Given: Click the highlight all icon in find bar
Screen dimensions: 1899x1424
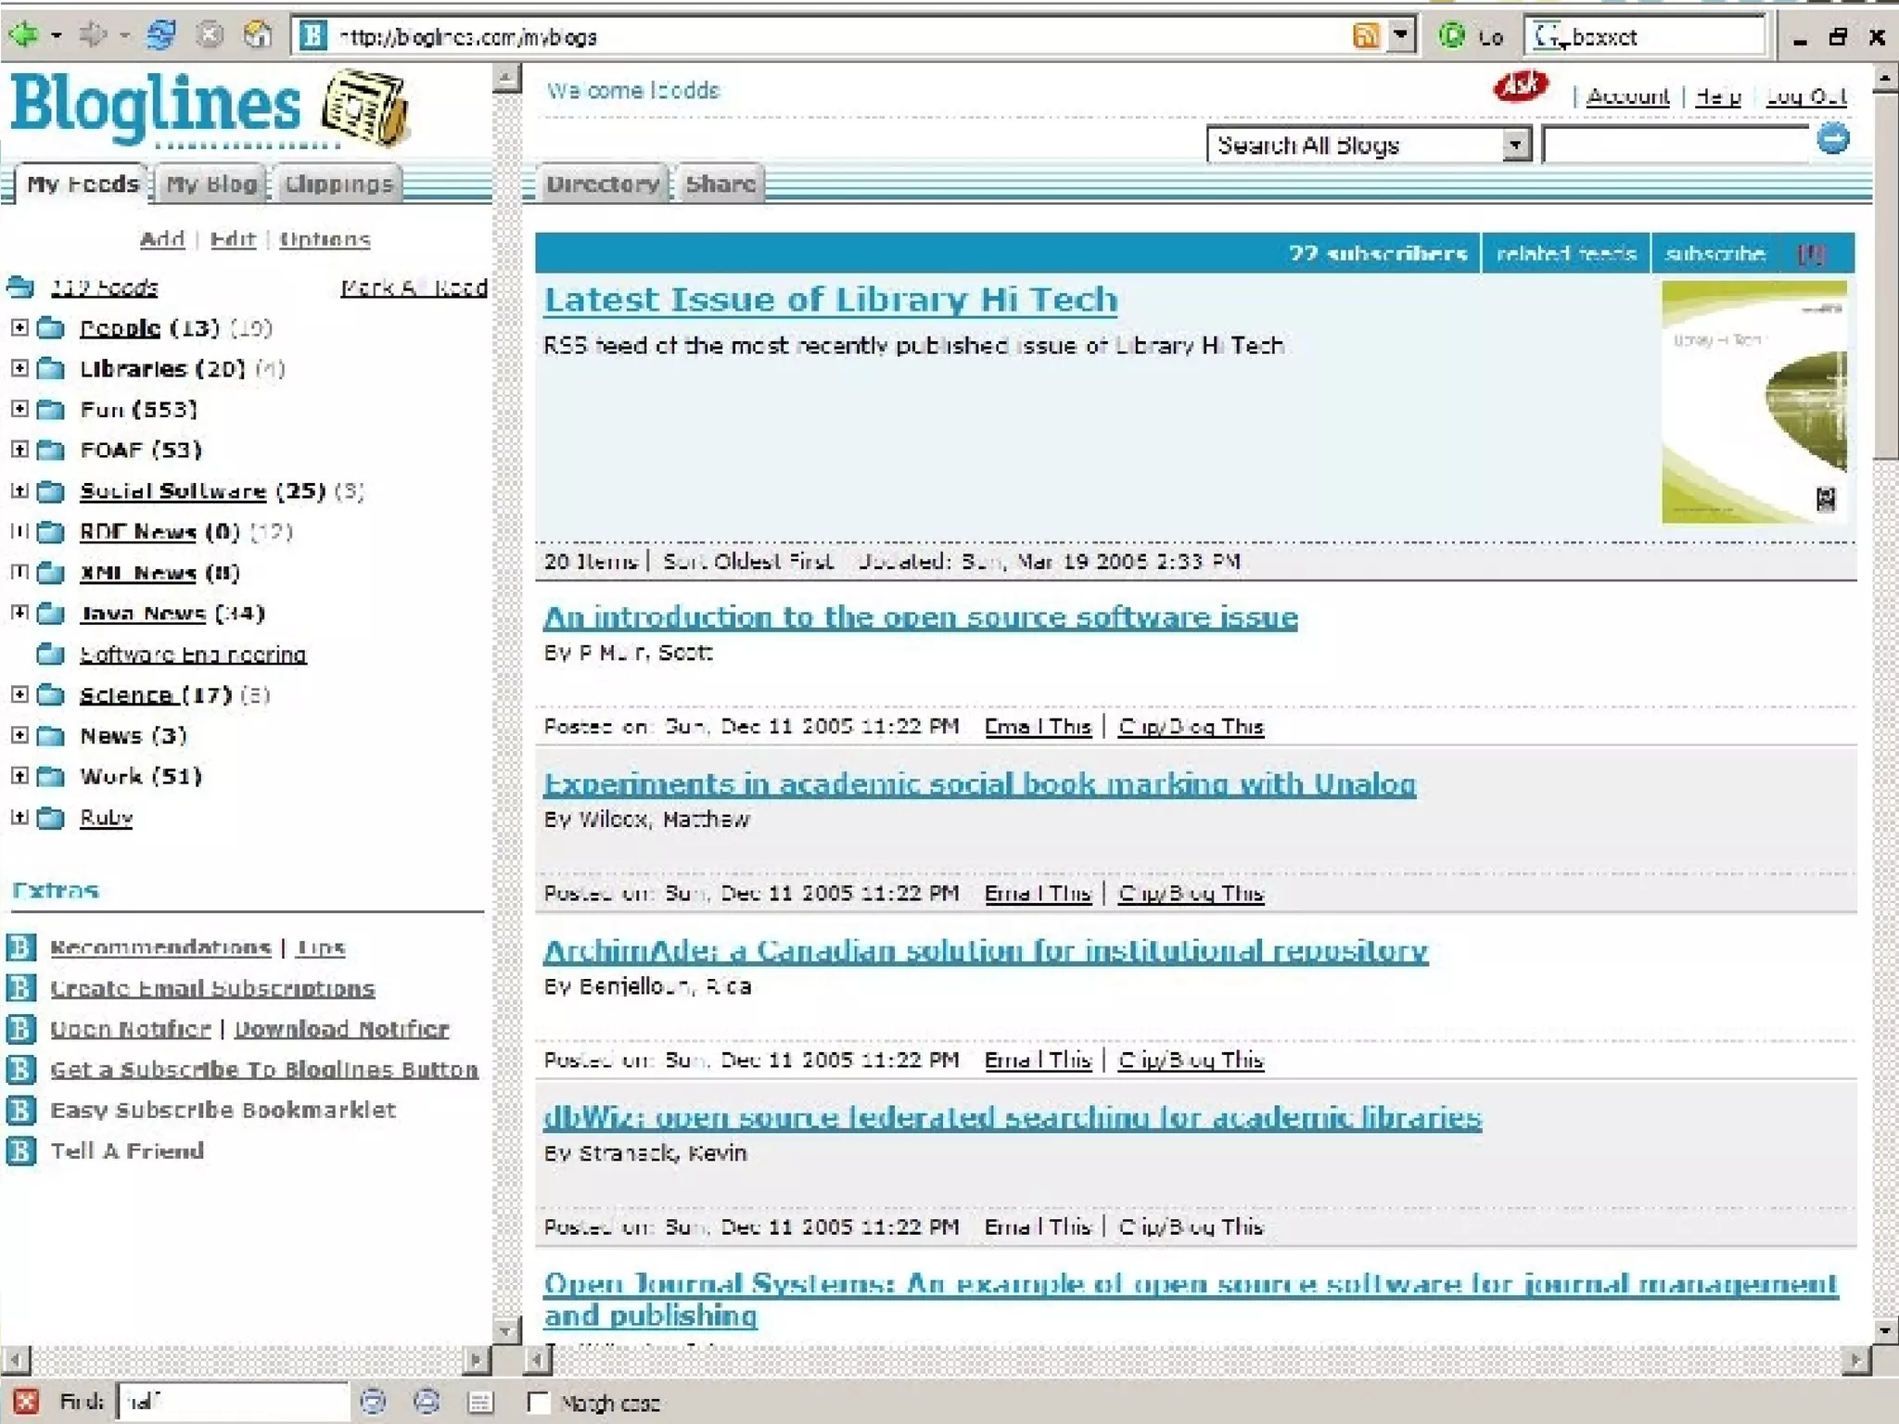Looking at the screenshot, I should [x=480, y=1401].
